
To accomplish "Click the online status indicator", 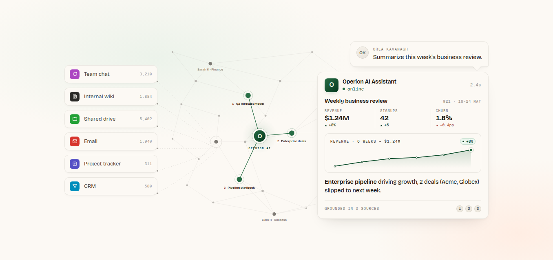I will [x=353, y=89].
